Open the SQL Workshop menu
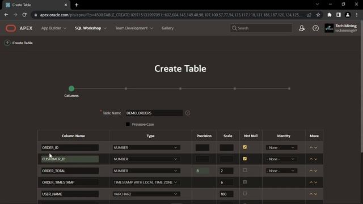 click(91, 28)
